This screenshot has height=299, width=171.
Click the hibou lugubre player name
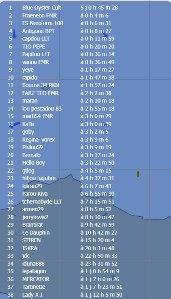point(39,178)
